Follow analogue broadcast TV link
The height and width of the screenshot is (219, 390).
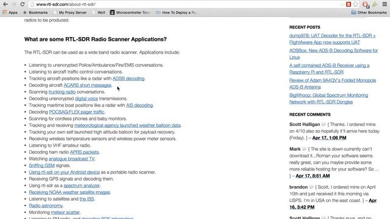(72, 159)
